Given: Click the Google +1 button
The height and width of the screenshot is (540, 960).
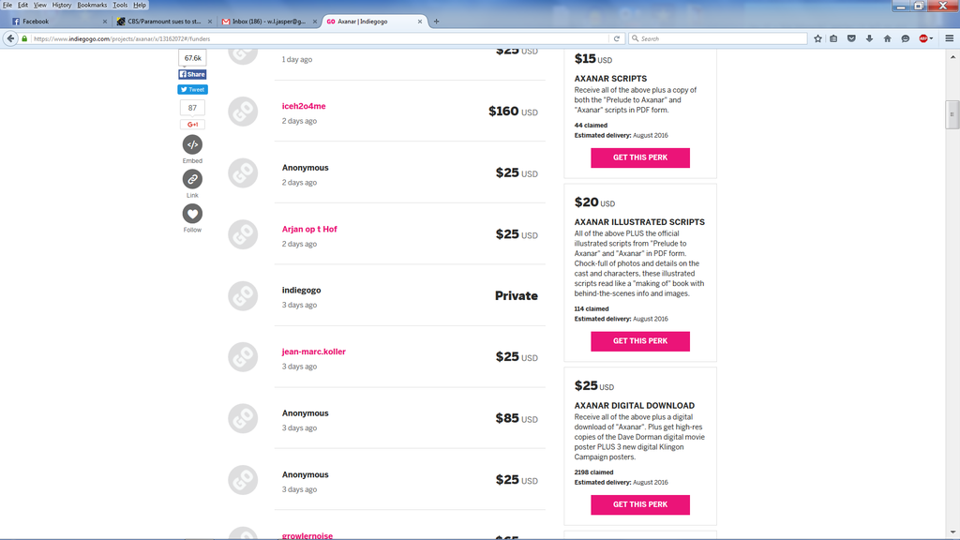Looking at the screenshot, I should click(x=192, y=125).
